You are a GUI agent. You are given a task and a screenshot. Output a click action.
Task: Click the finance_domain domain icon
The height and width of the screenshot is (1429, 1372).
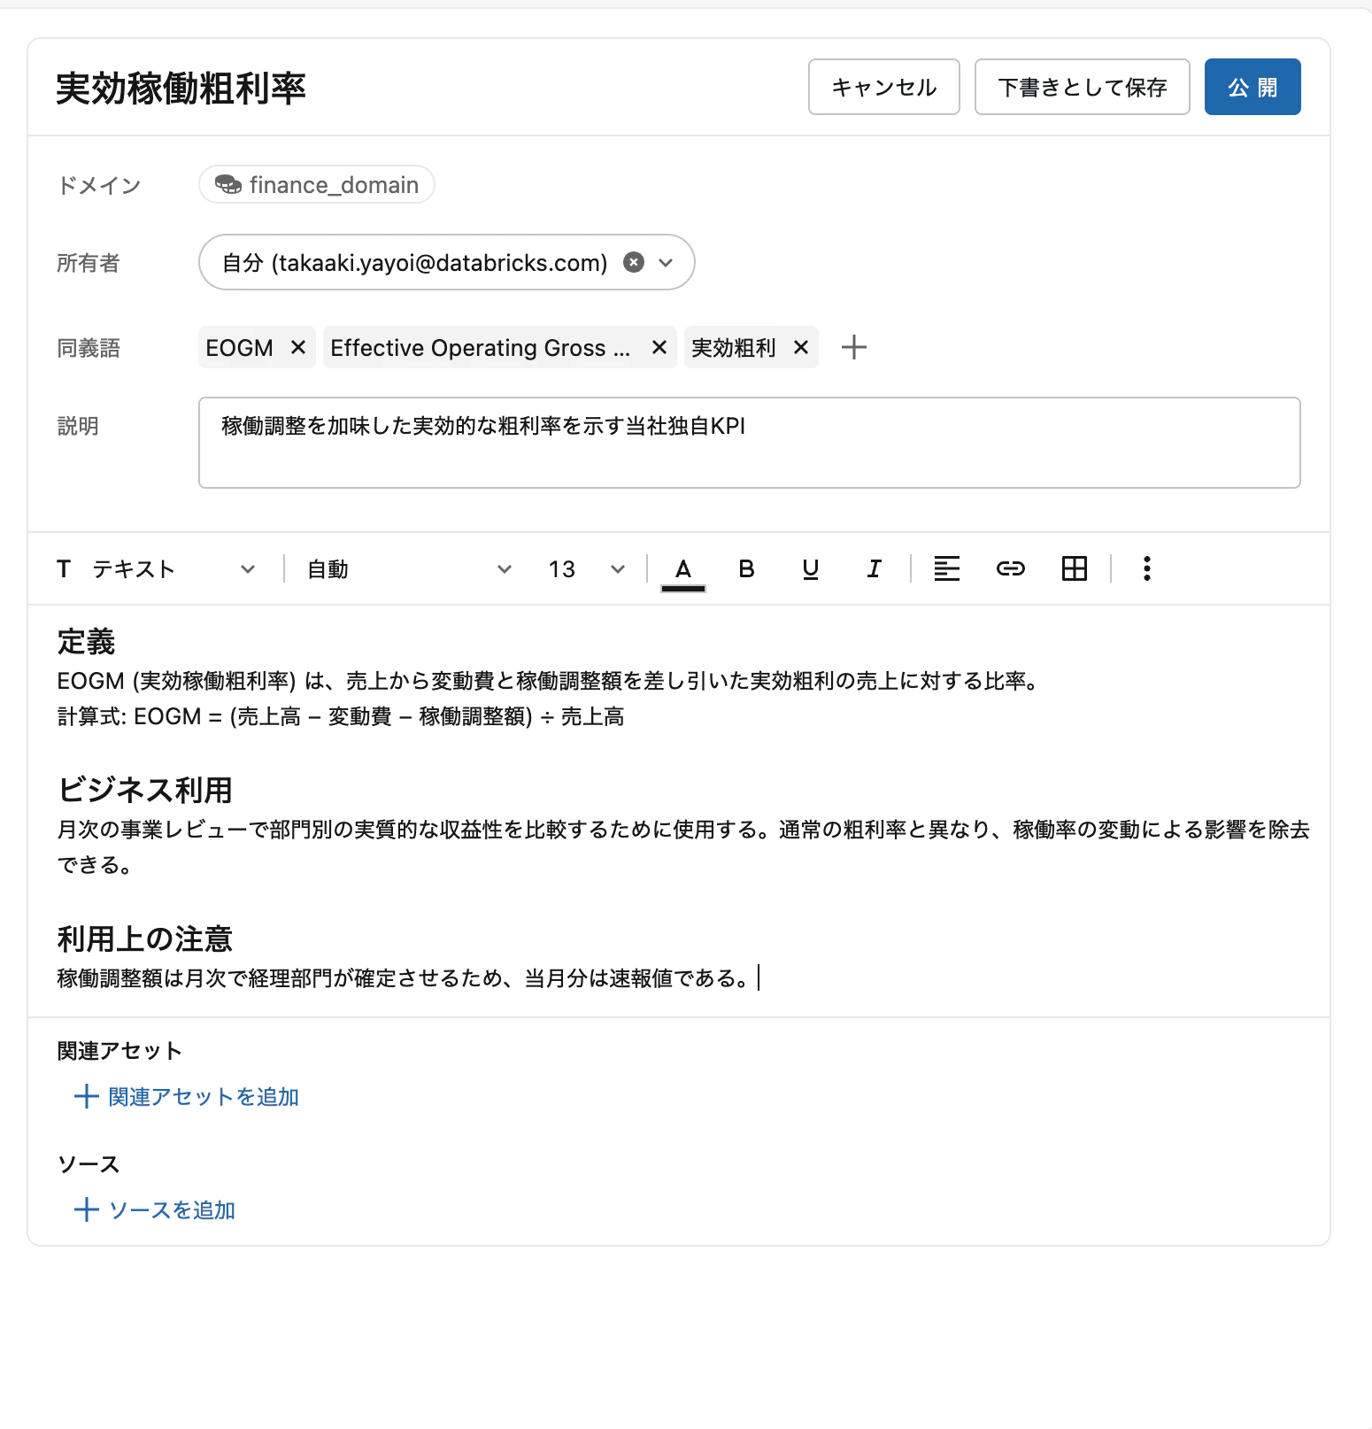coord(228,184)
